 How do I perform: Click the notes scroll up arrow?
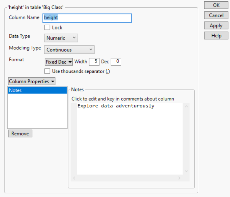[186, 107]
